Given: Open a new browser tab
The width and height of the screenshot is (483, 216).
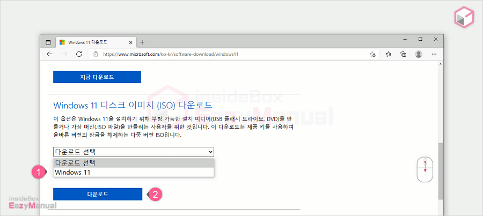Looking at the screenshot, I should click(142, 42).
